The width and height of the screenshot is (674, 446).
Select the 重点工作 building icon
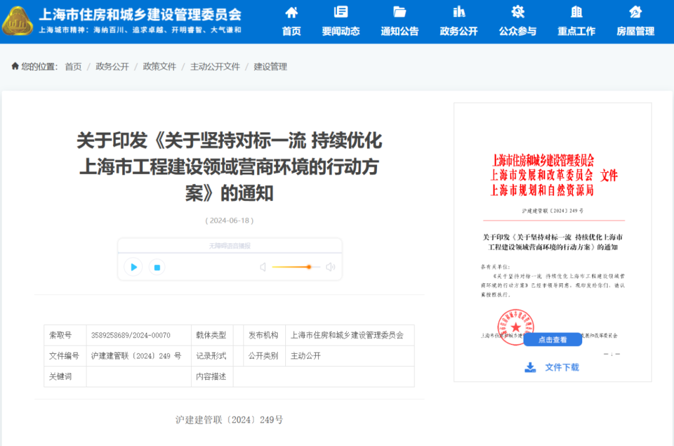click(x=576, y=12)
